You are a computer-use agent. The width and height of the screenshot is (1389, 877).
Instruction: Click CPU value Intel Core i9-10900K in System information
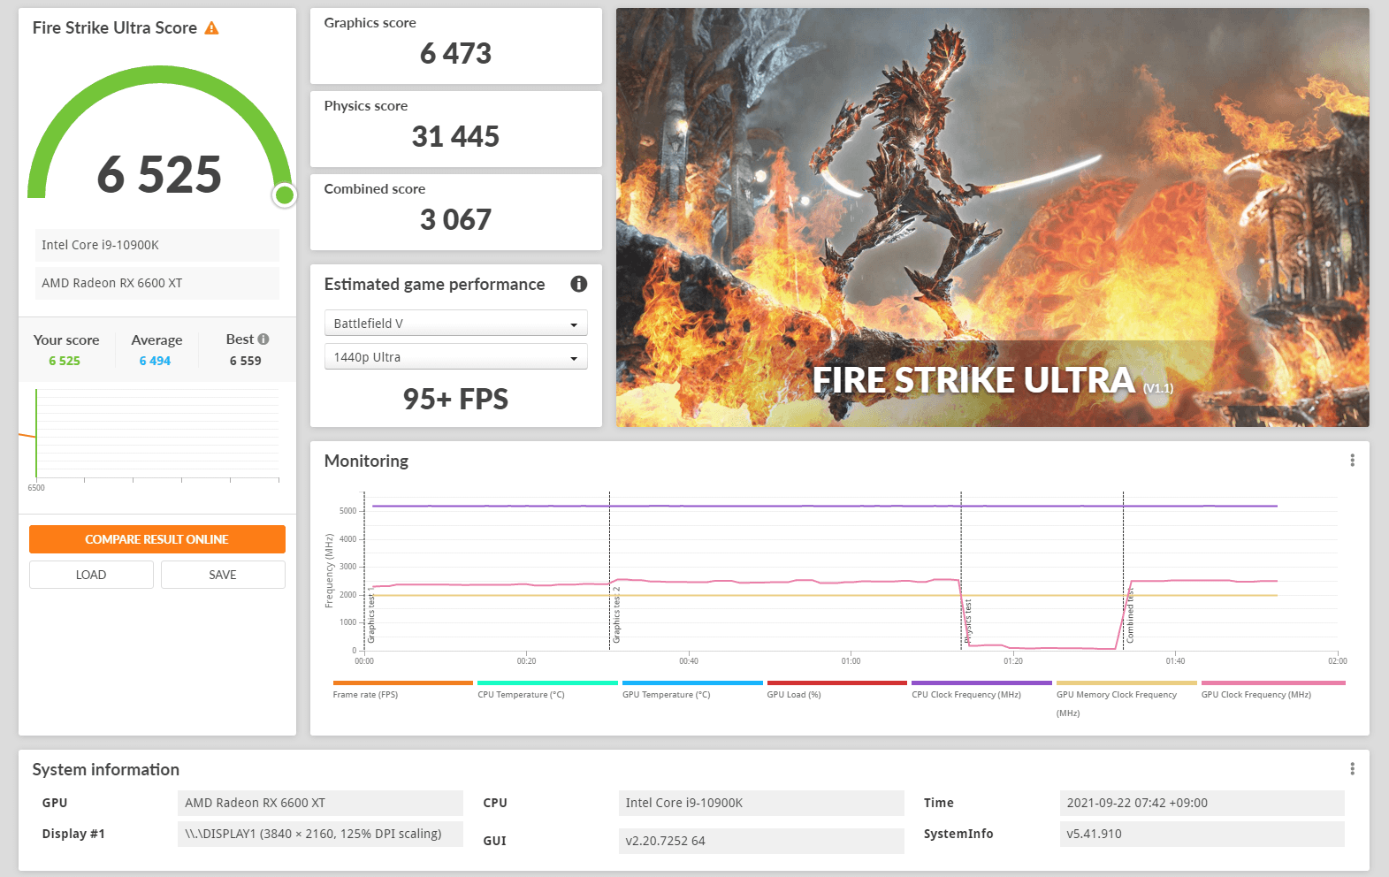click(761, 803)
